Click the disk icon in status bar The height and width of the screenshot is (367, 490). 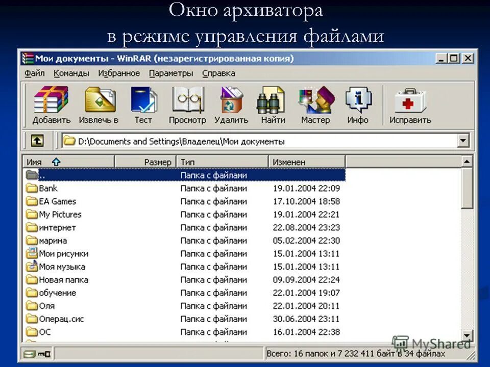point(30,354)
